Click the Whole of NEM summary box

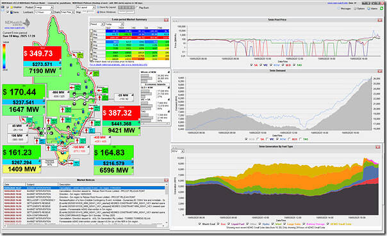click(155, 77)
